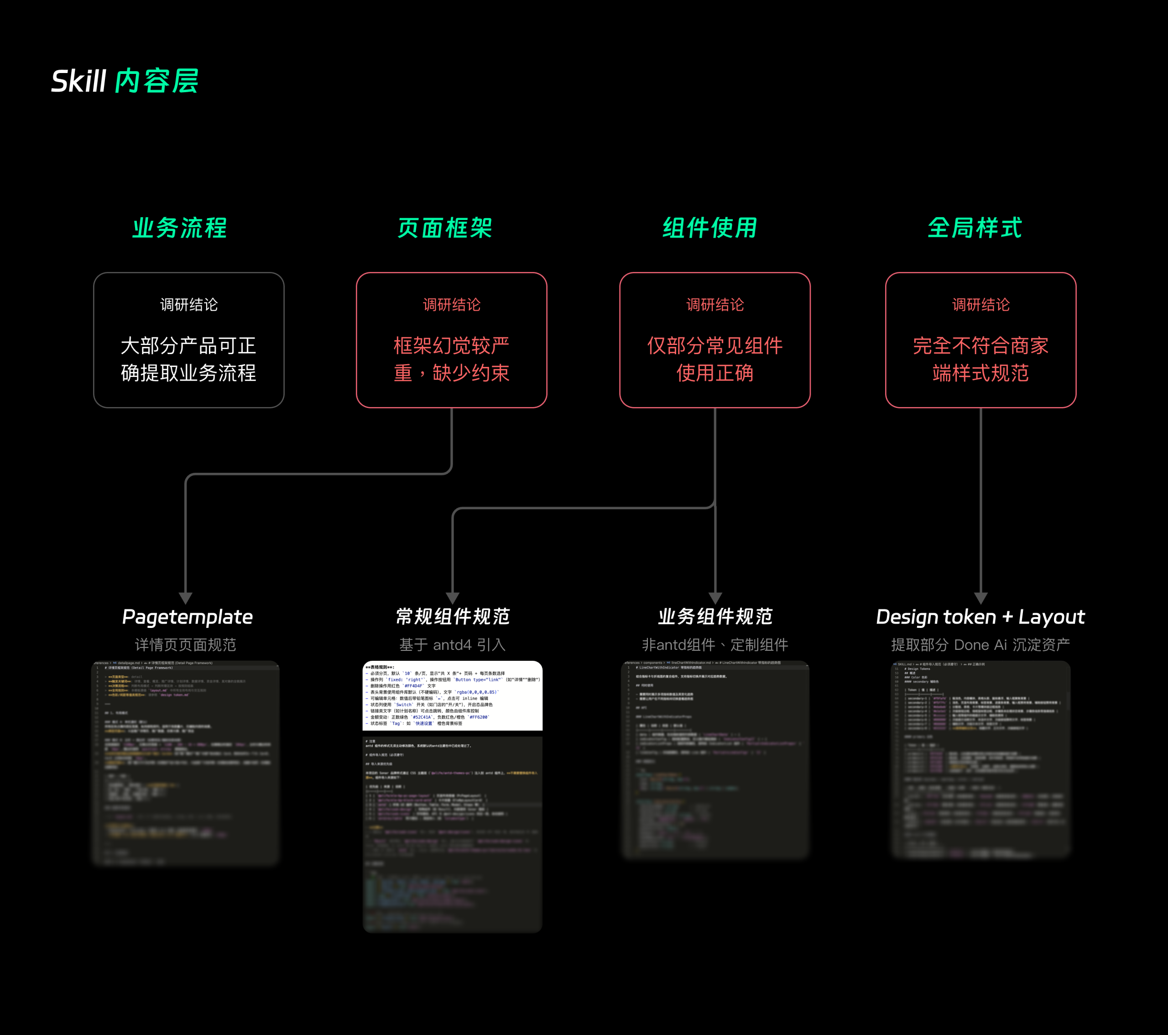Click the 仅部分常见组件使用正确 card
This screenshot has width=1168, height=1035.
715,340
